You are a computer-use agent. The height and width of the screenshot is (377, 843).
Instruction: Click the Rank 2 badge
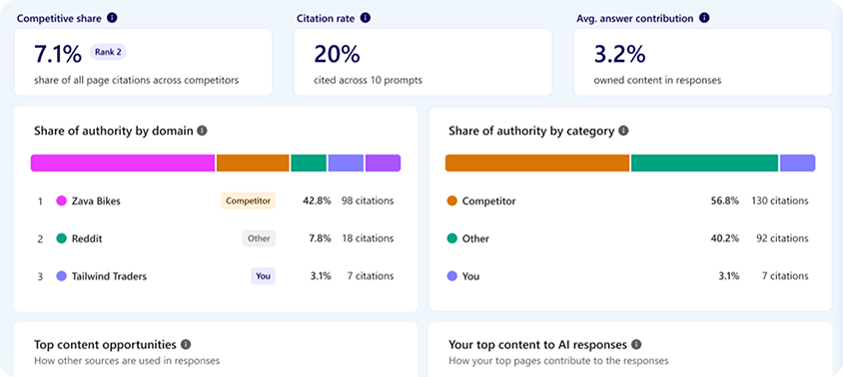[108, 52]
